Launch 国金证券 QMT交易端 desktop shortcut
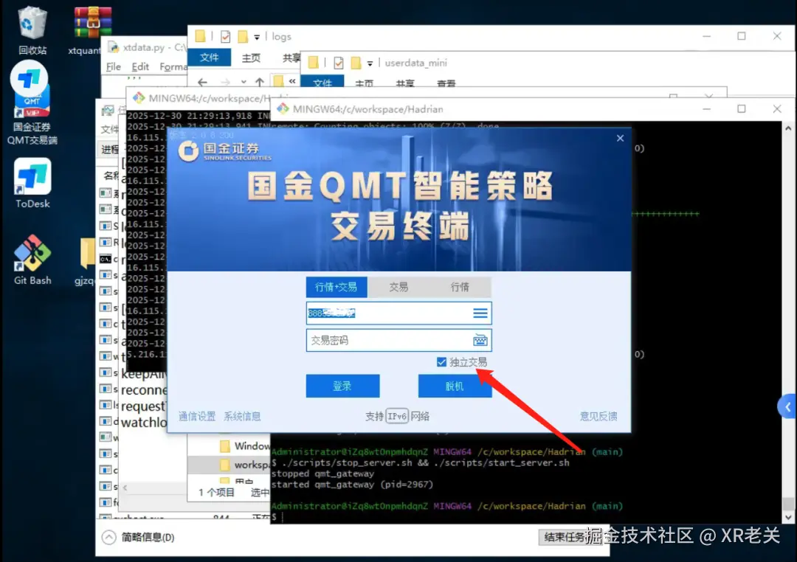This screenshot has width=797, height=562. 32,103
